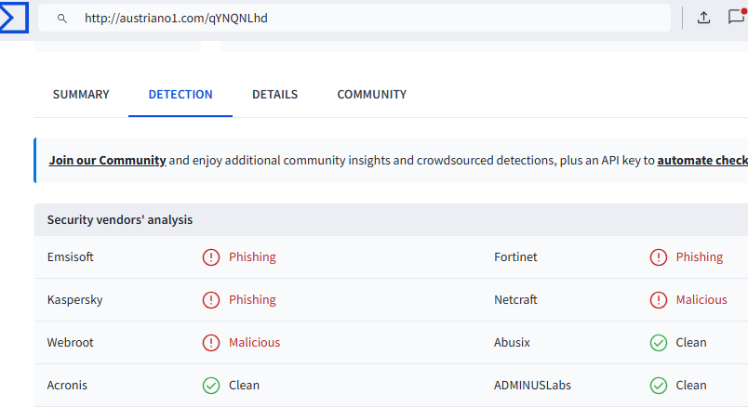This screenshot has height=407, width=748.
Task: Click the Webroot Malicious alert icon
Action: (x=211, y=343)
